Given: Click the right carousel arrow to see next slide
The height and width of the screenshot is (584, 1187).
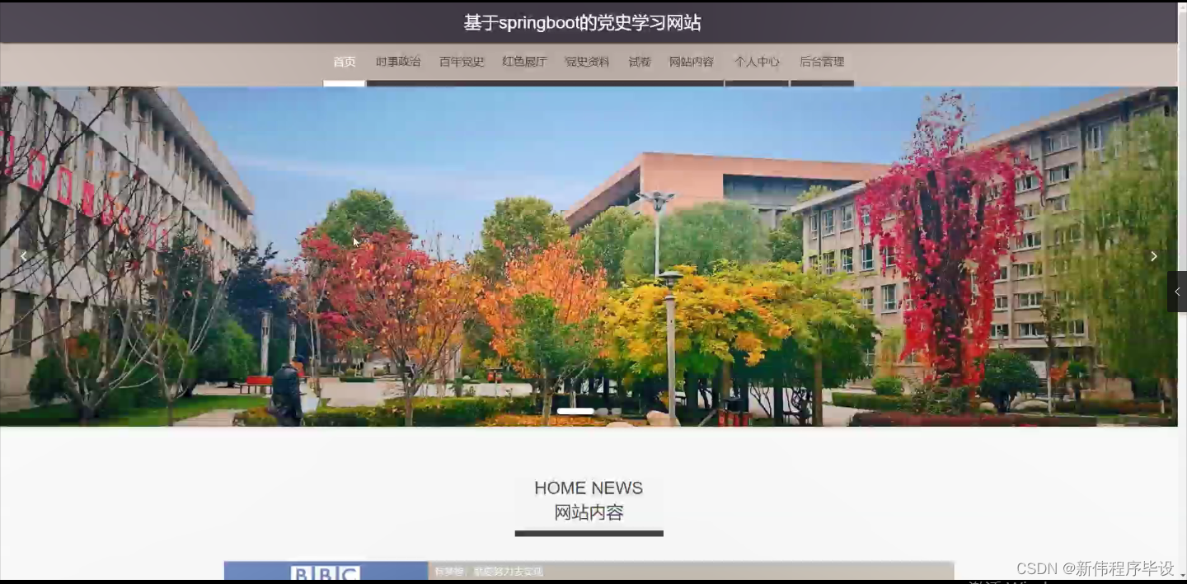Looking at the screenshot, I should (1153, 255).
